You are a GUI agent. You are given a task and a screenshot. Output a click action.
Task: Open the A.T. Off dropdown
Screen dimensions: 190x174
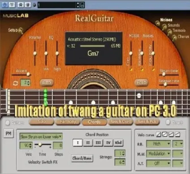click(x=159, y=163)
